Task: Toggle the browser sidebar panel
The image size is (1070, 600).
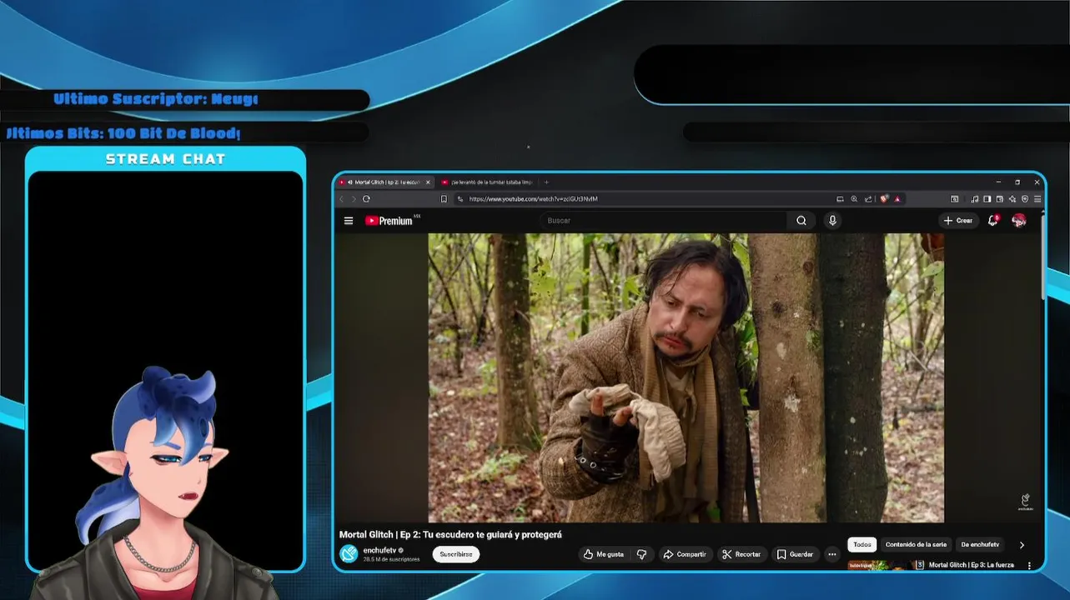Action: (987, 199)
